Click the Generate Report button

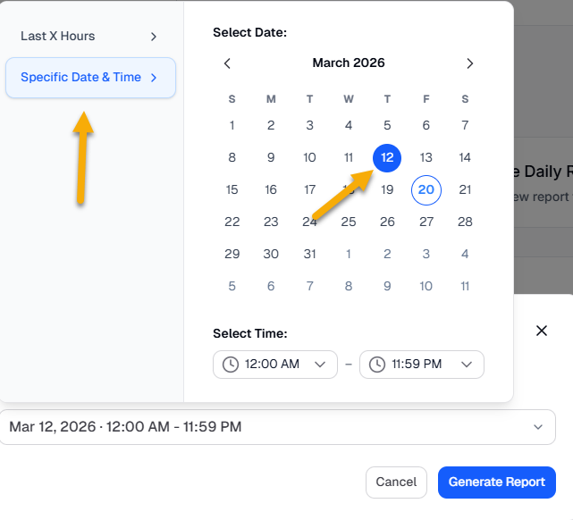coord(496,482)
